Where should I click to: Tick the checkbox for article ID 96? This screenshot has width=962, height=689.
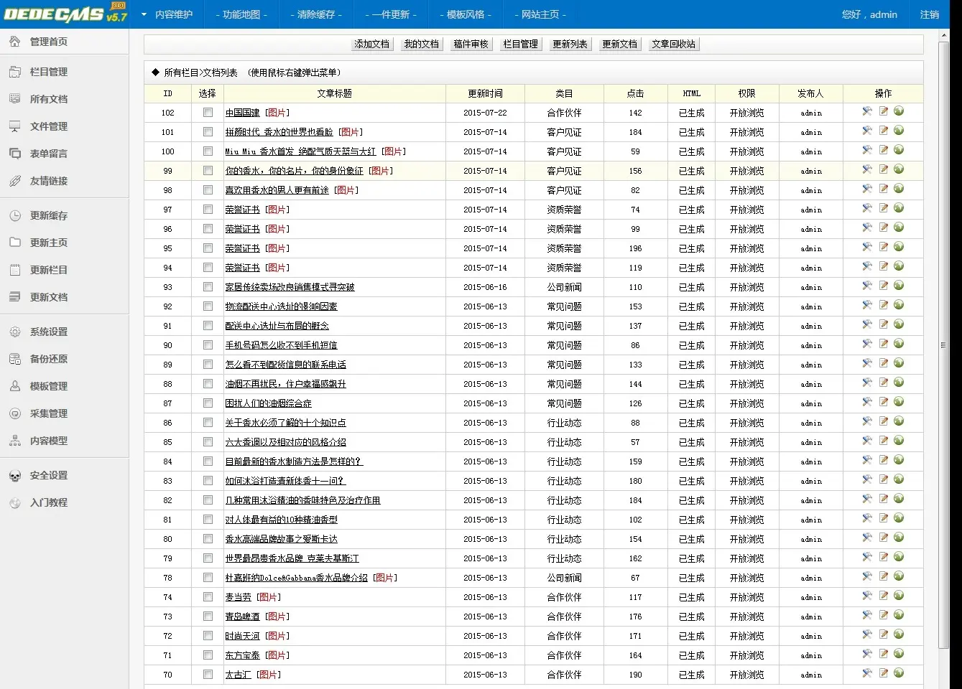(x=208, y=229)
